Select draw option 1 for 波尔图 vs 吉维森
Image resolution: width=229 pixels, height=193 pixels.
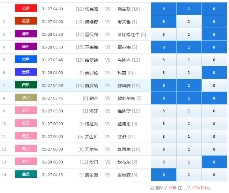pyautogui.click(x=189, y=175)
